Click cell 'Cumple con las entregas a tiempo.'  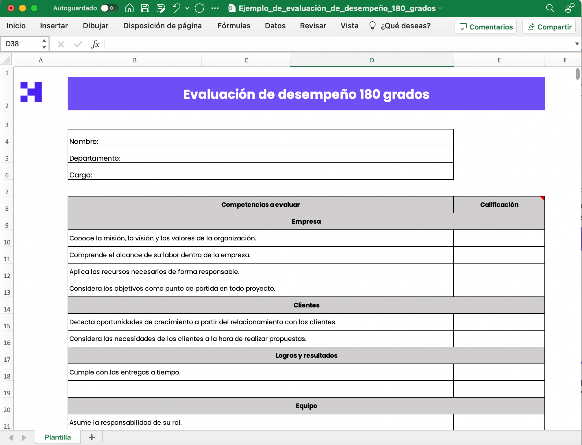tap(260, 372)
